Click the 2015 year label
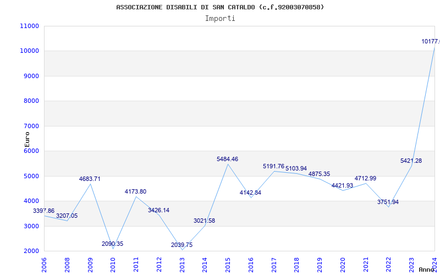The image size is (440, 275). click(x=228, y=265)
